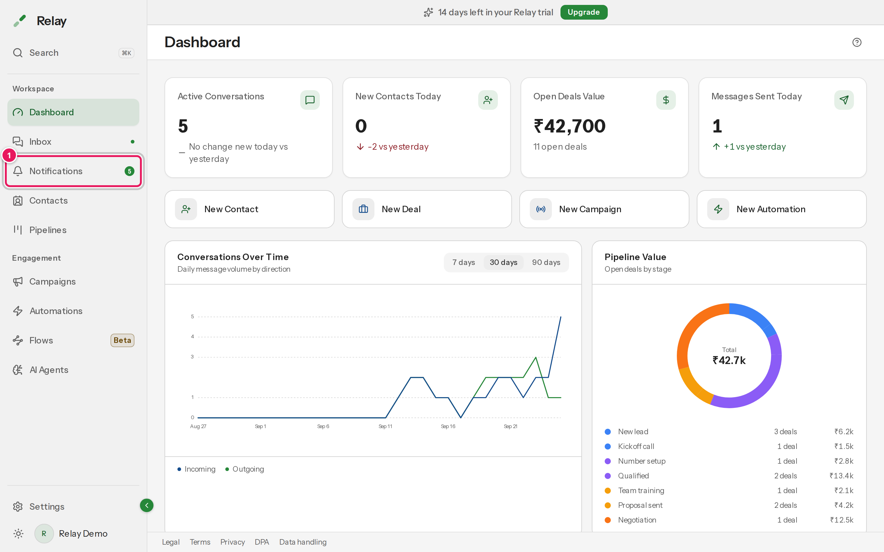Viewport: 884px width, 552px height.
Task: Click the trial sparkle icon in banner
Action: [428, 12]
